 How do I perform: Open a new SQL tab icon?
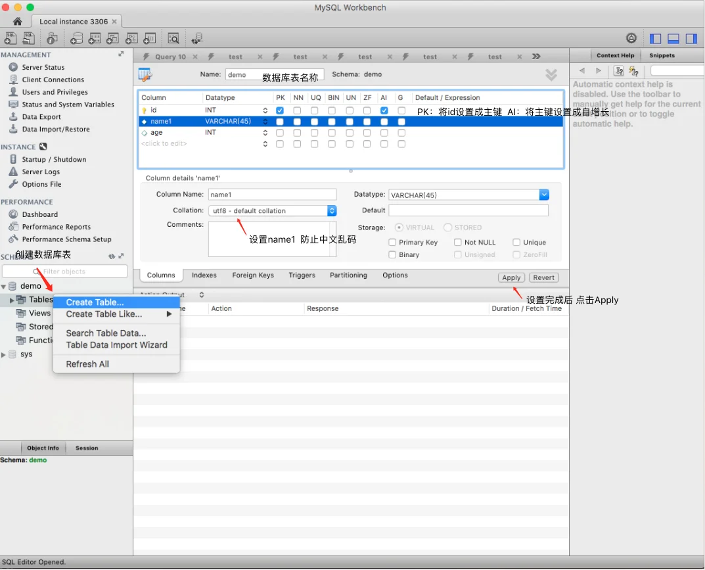(x=10, y=38)
